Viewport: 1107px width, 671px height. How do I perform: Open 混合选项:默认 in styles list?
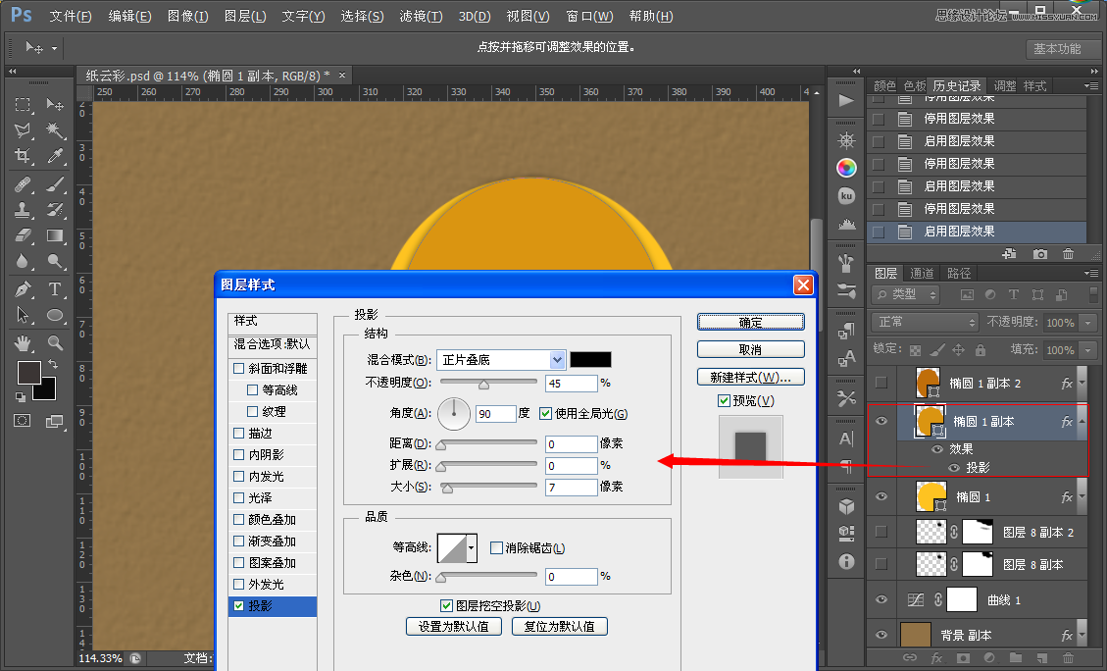pos(273,344)
